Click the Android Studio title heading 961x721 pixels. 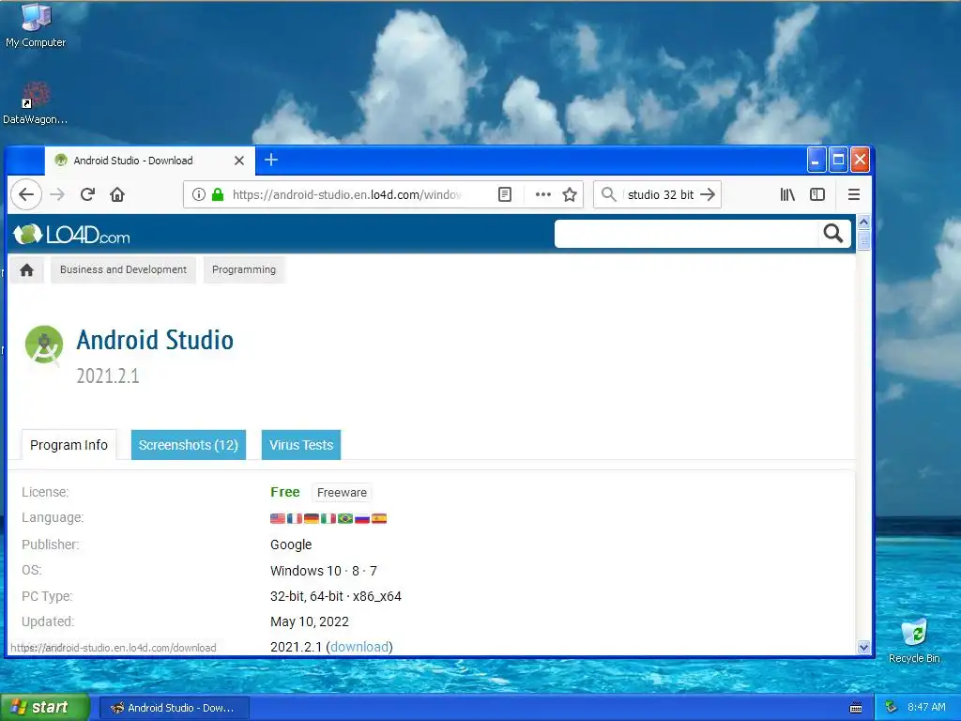click(155, 340)
